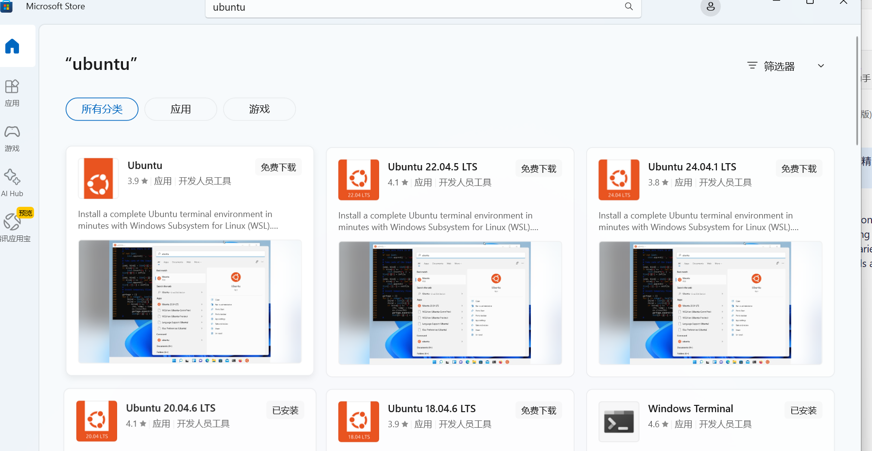Expand the 筛选器 dropdown chevron
The width and height of the screenshot is (872, 451).
coord(821,66)
